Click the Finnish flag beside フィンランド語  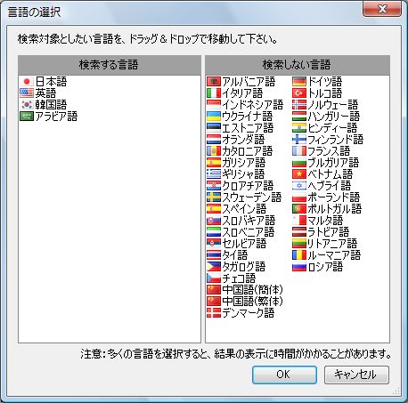coord(299,140)
